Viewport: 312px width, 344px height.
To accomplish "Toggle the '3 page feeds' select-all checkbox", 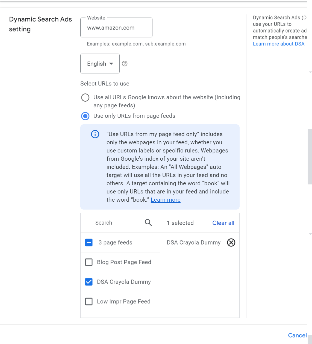I will [x=89, y=242].
